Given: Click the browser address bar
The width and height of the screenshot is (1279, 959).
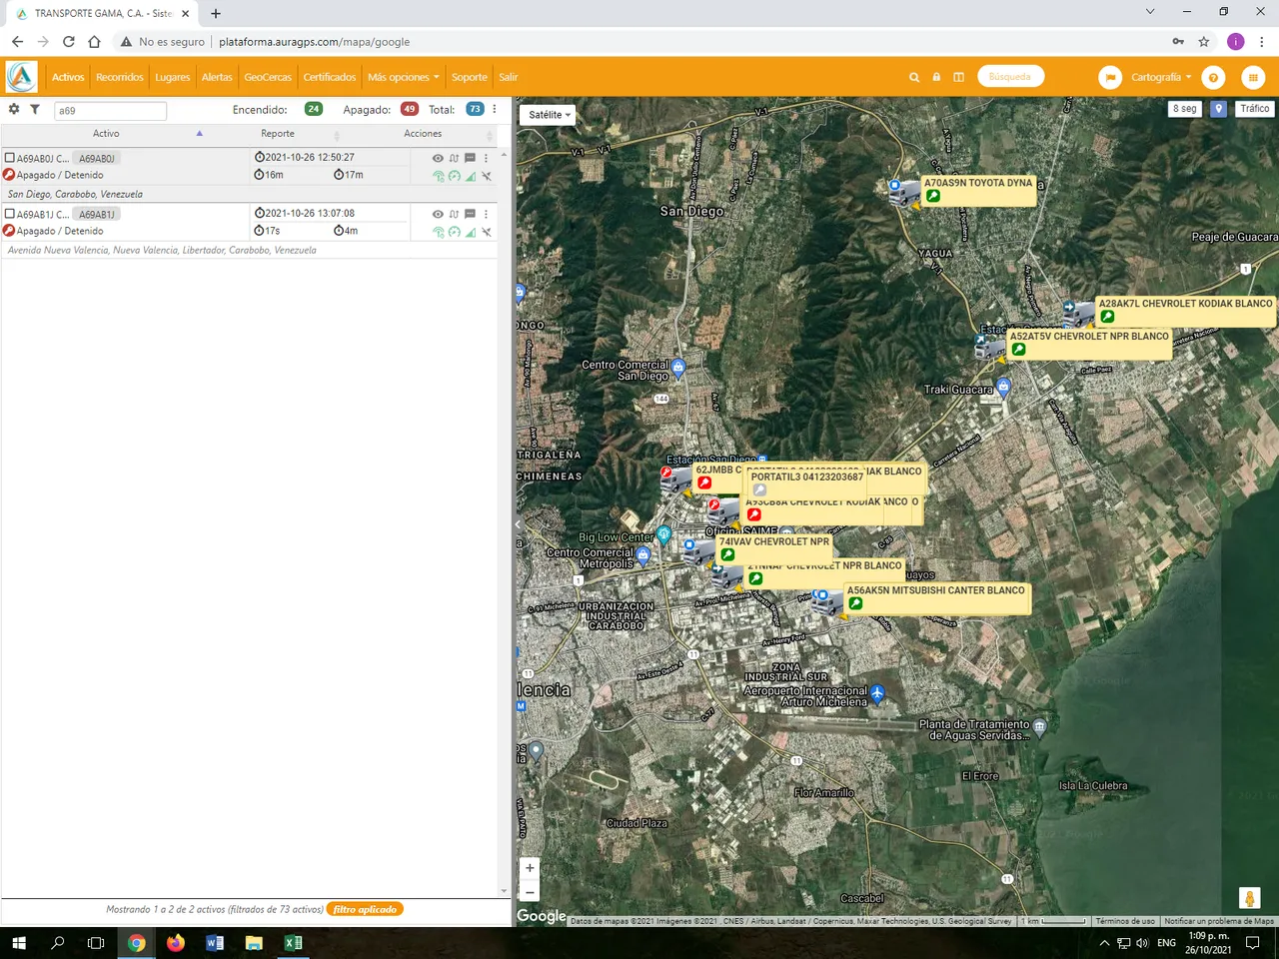Looking at the screenshot, I should coord(639,42).
